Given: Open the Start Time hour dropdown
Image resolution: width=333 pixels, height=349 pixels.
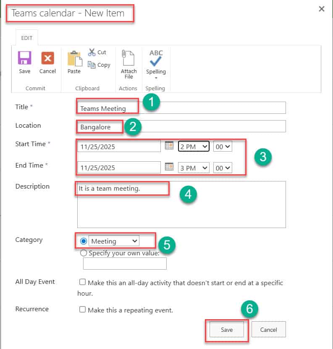Looking at the screenshot, I should coord(194,147).
